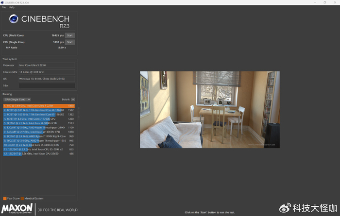Open the Help menu
340x216 pixels.
[x=12, y=7]
